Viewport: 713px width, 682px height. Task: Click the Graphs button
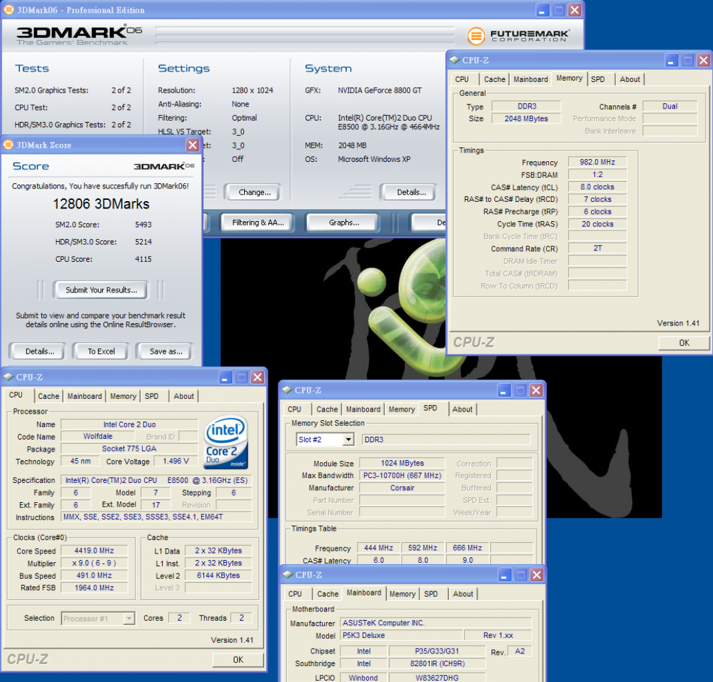[x=343, y=222]
